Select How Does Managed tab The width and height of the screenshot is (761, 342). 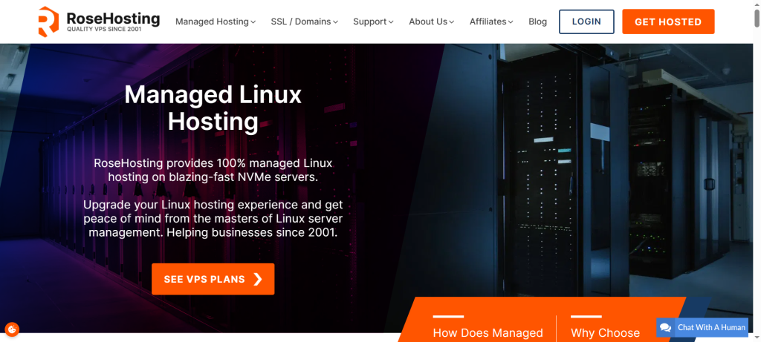coord(488,333)
